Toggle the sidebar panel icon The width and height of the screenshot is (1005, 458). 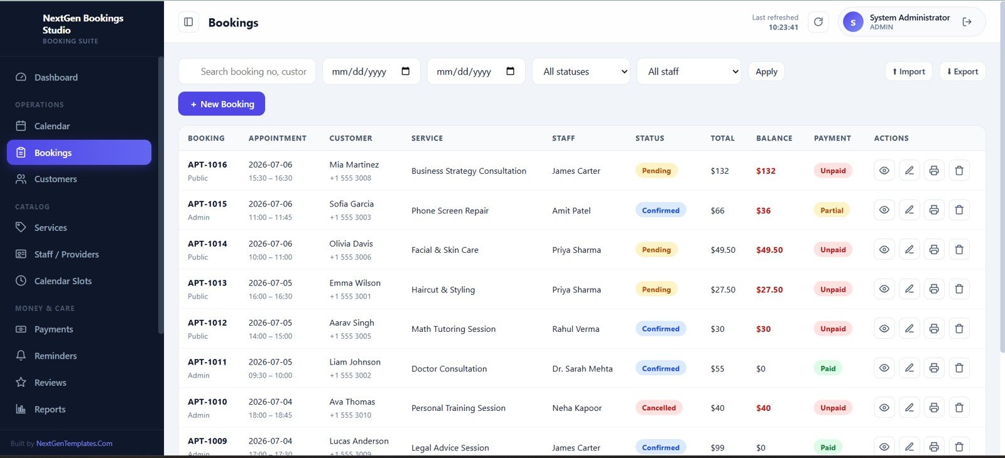188,22
